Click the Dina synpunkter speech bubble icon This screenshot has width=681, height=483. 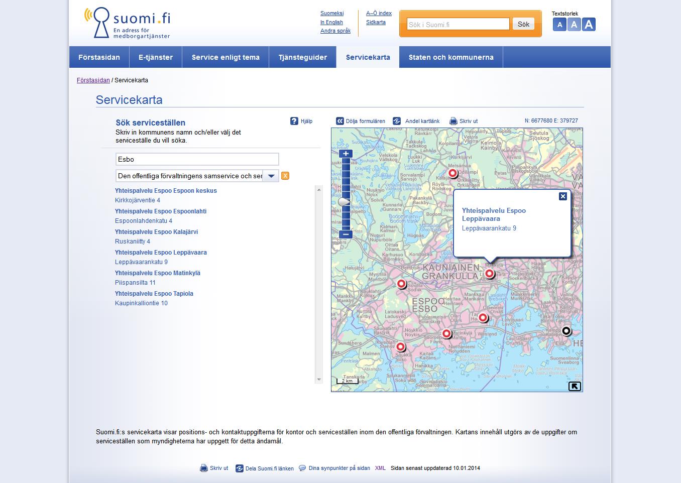(x=302, y=468)
